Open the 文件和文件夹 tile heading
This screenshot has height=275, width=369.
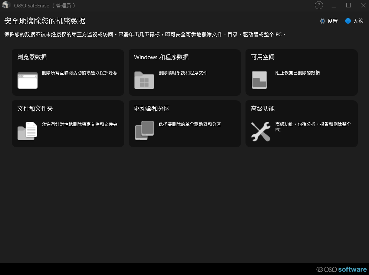point(35,108)
